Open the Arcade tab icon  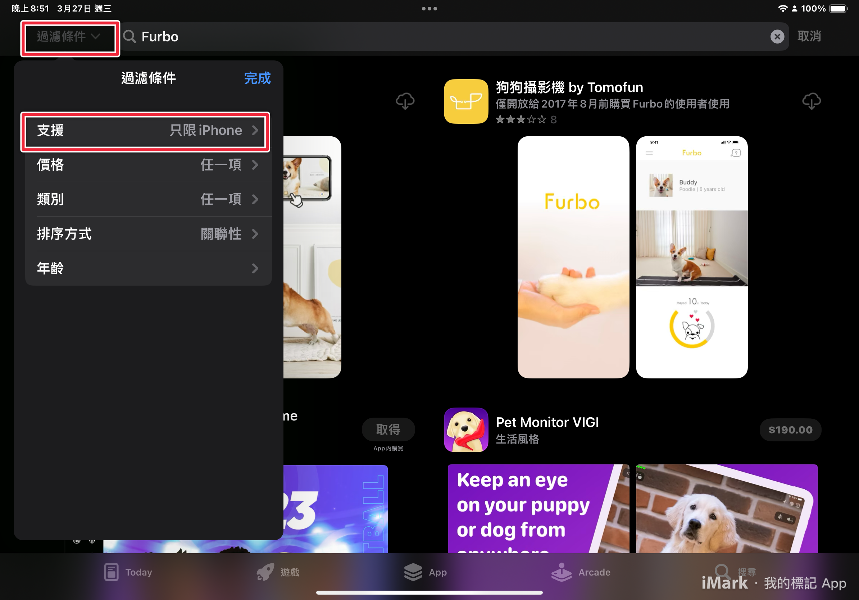561,572
